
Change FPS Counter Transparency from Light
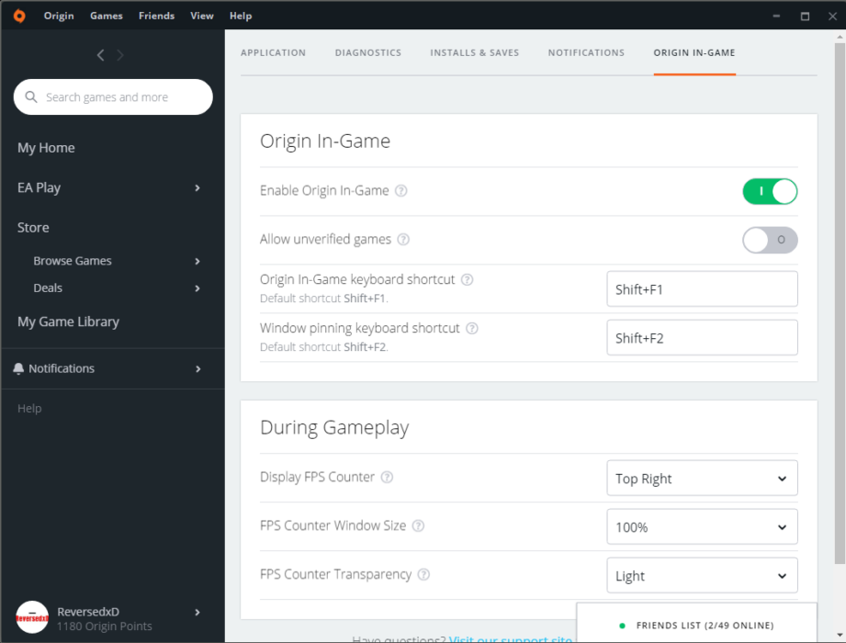701,575
